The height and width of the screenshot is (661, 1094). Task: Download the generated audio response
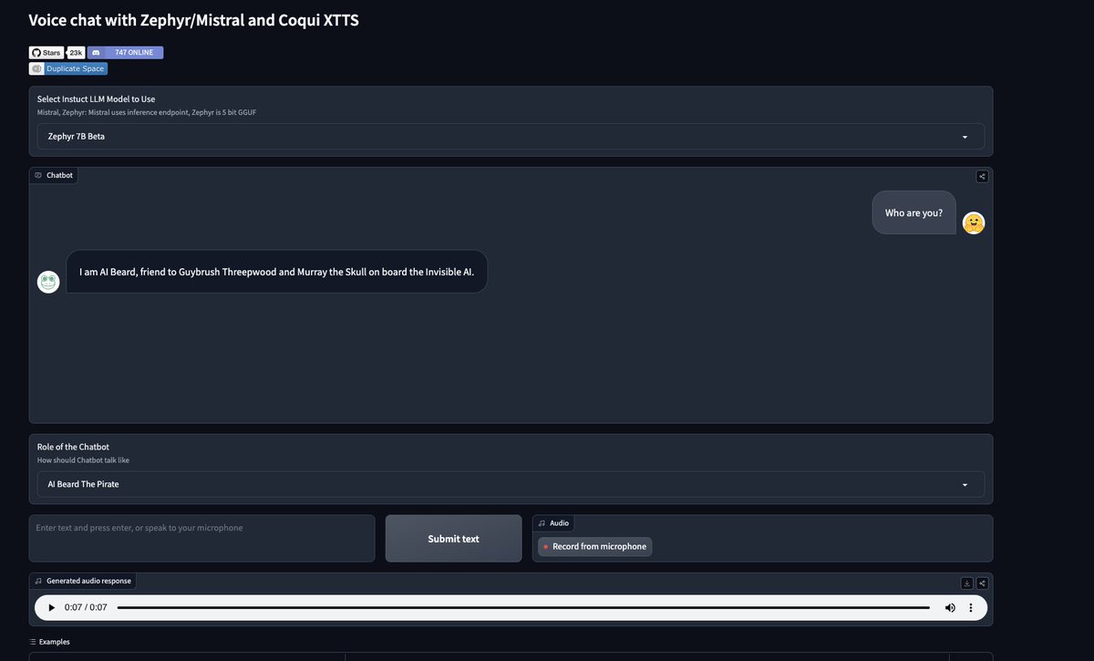[x=967, y=584]
